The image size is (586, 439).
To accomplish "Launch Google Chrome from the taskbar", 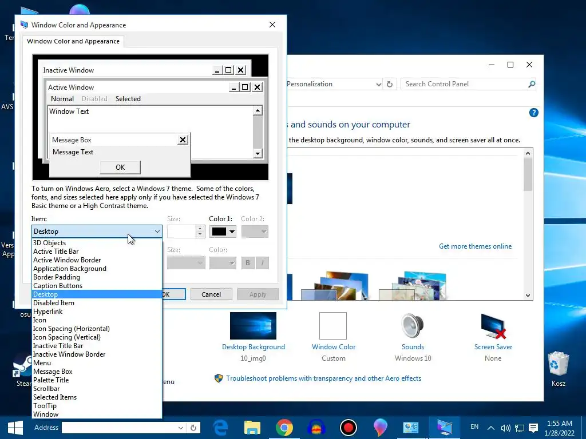I will point(284,428).
